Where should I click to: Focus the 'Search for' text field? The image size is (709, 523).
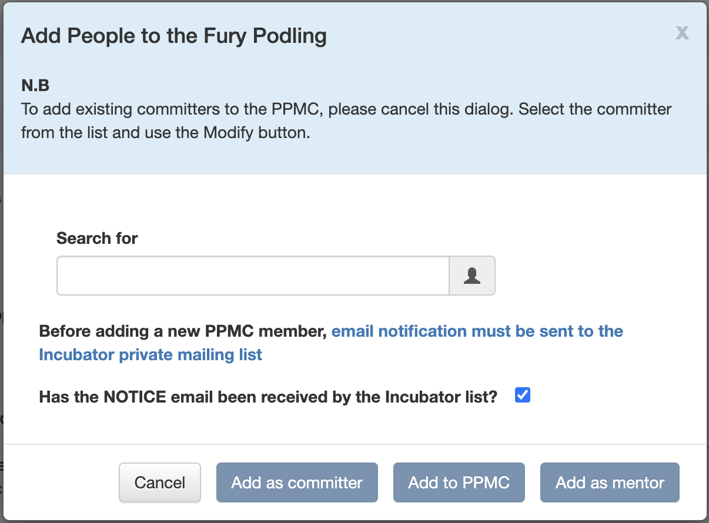pyautogui.click(x=253, y=276)
